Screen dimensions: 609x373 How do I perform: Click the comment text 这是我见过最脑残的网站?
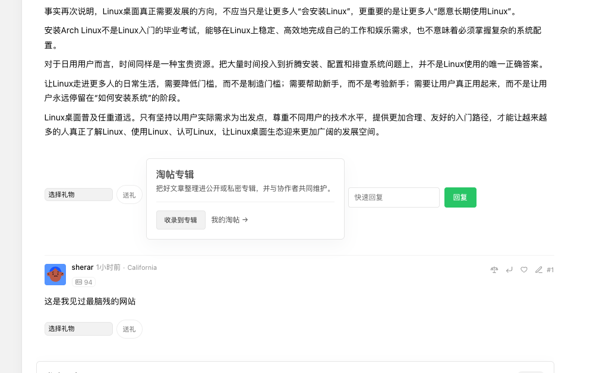coord(90,302)
